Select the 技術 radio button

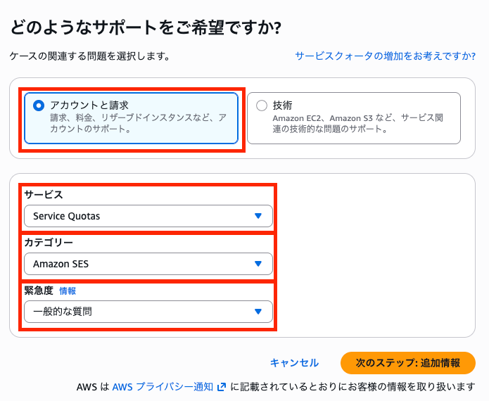point(262,106)
